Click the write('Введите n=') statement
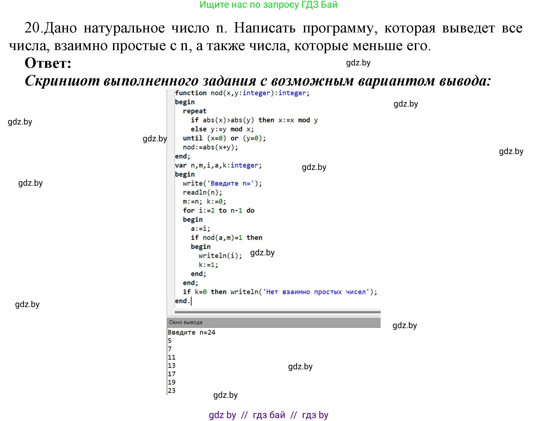This screenshot has width=538, height=421. point(223,183)
